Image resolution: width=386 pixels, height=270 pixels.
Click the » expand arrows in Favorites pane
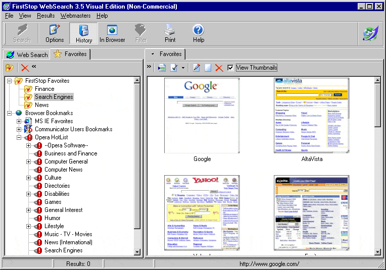(149, 67)
